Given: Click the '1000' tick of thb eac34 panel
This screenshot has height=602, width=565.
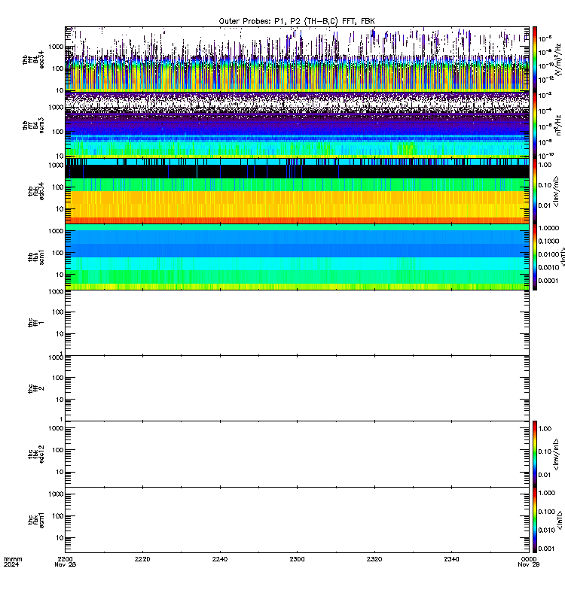Looking at the screenshot, I should (x=56, y=47).
